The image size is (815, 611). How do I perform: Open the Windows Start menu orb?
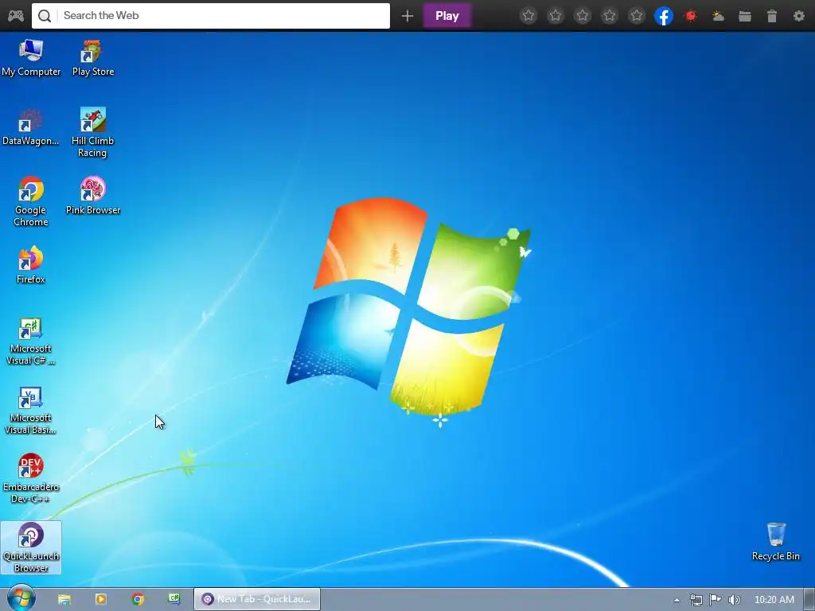[21, 598]
